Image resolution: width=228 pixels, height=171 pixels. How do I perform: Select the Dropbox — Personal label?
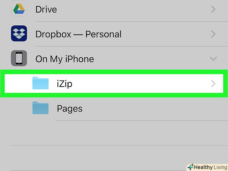[78, 34]
